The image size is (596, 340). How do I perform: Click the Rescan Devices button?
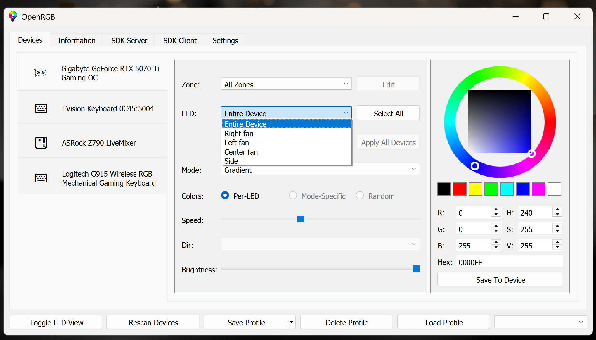(153, 322)
